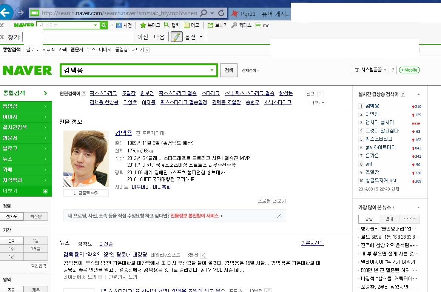Select 전체 under 기간 filter
The image size is (441, 292).
click(12, 241)
